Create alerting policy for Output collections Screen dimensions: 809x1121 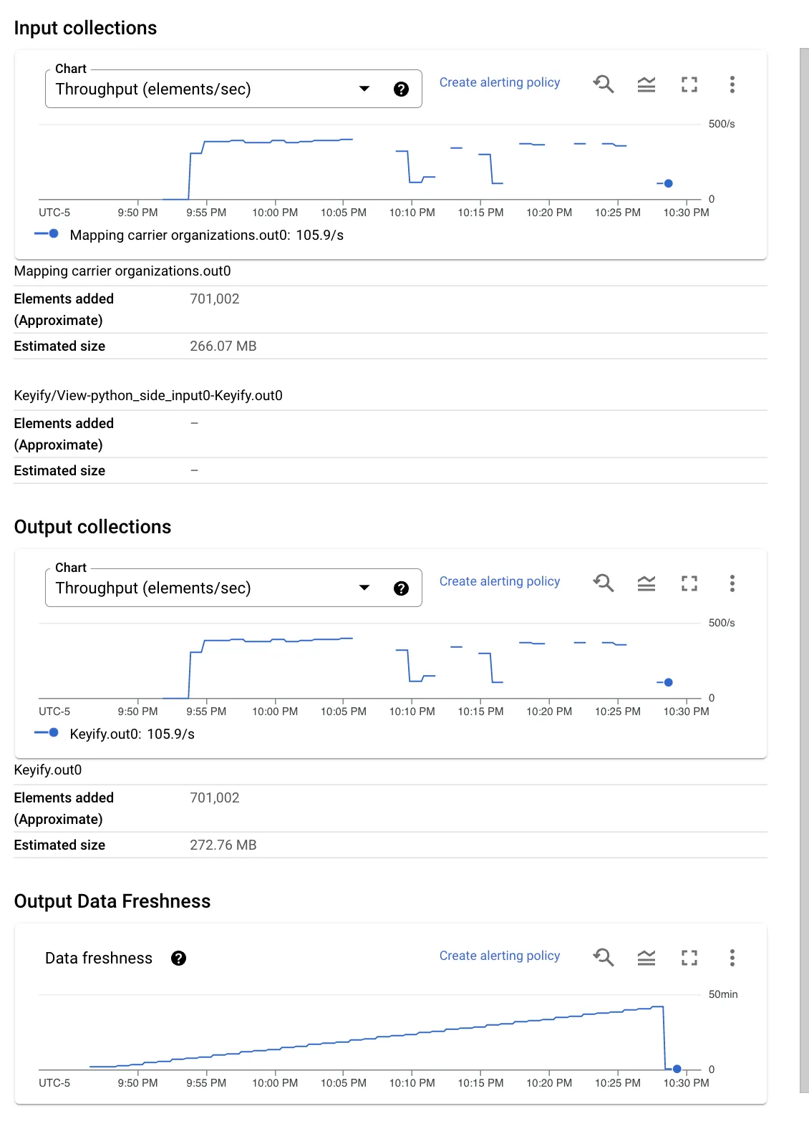click(x=500, y=581)
